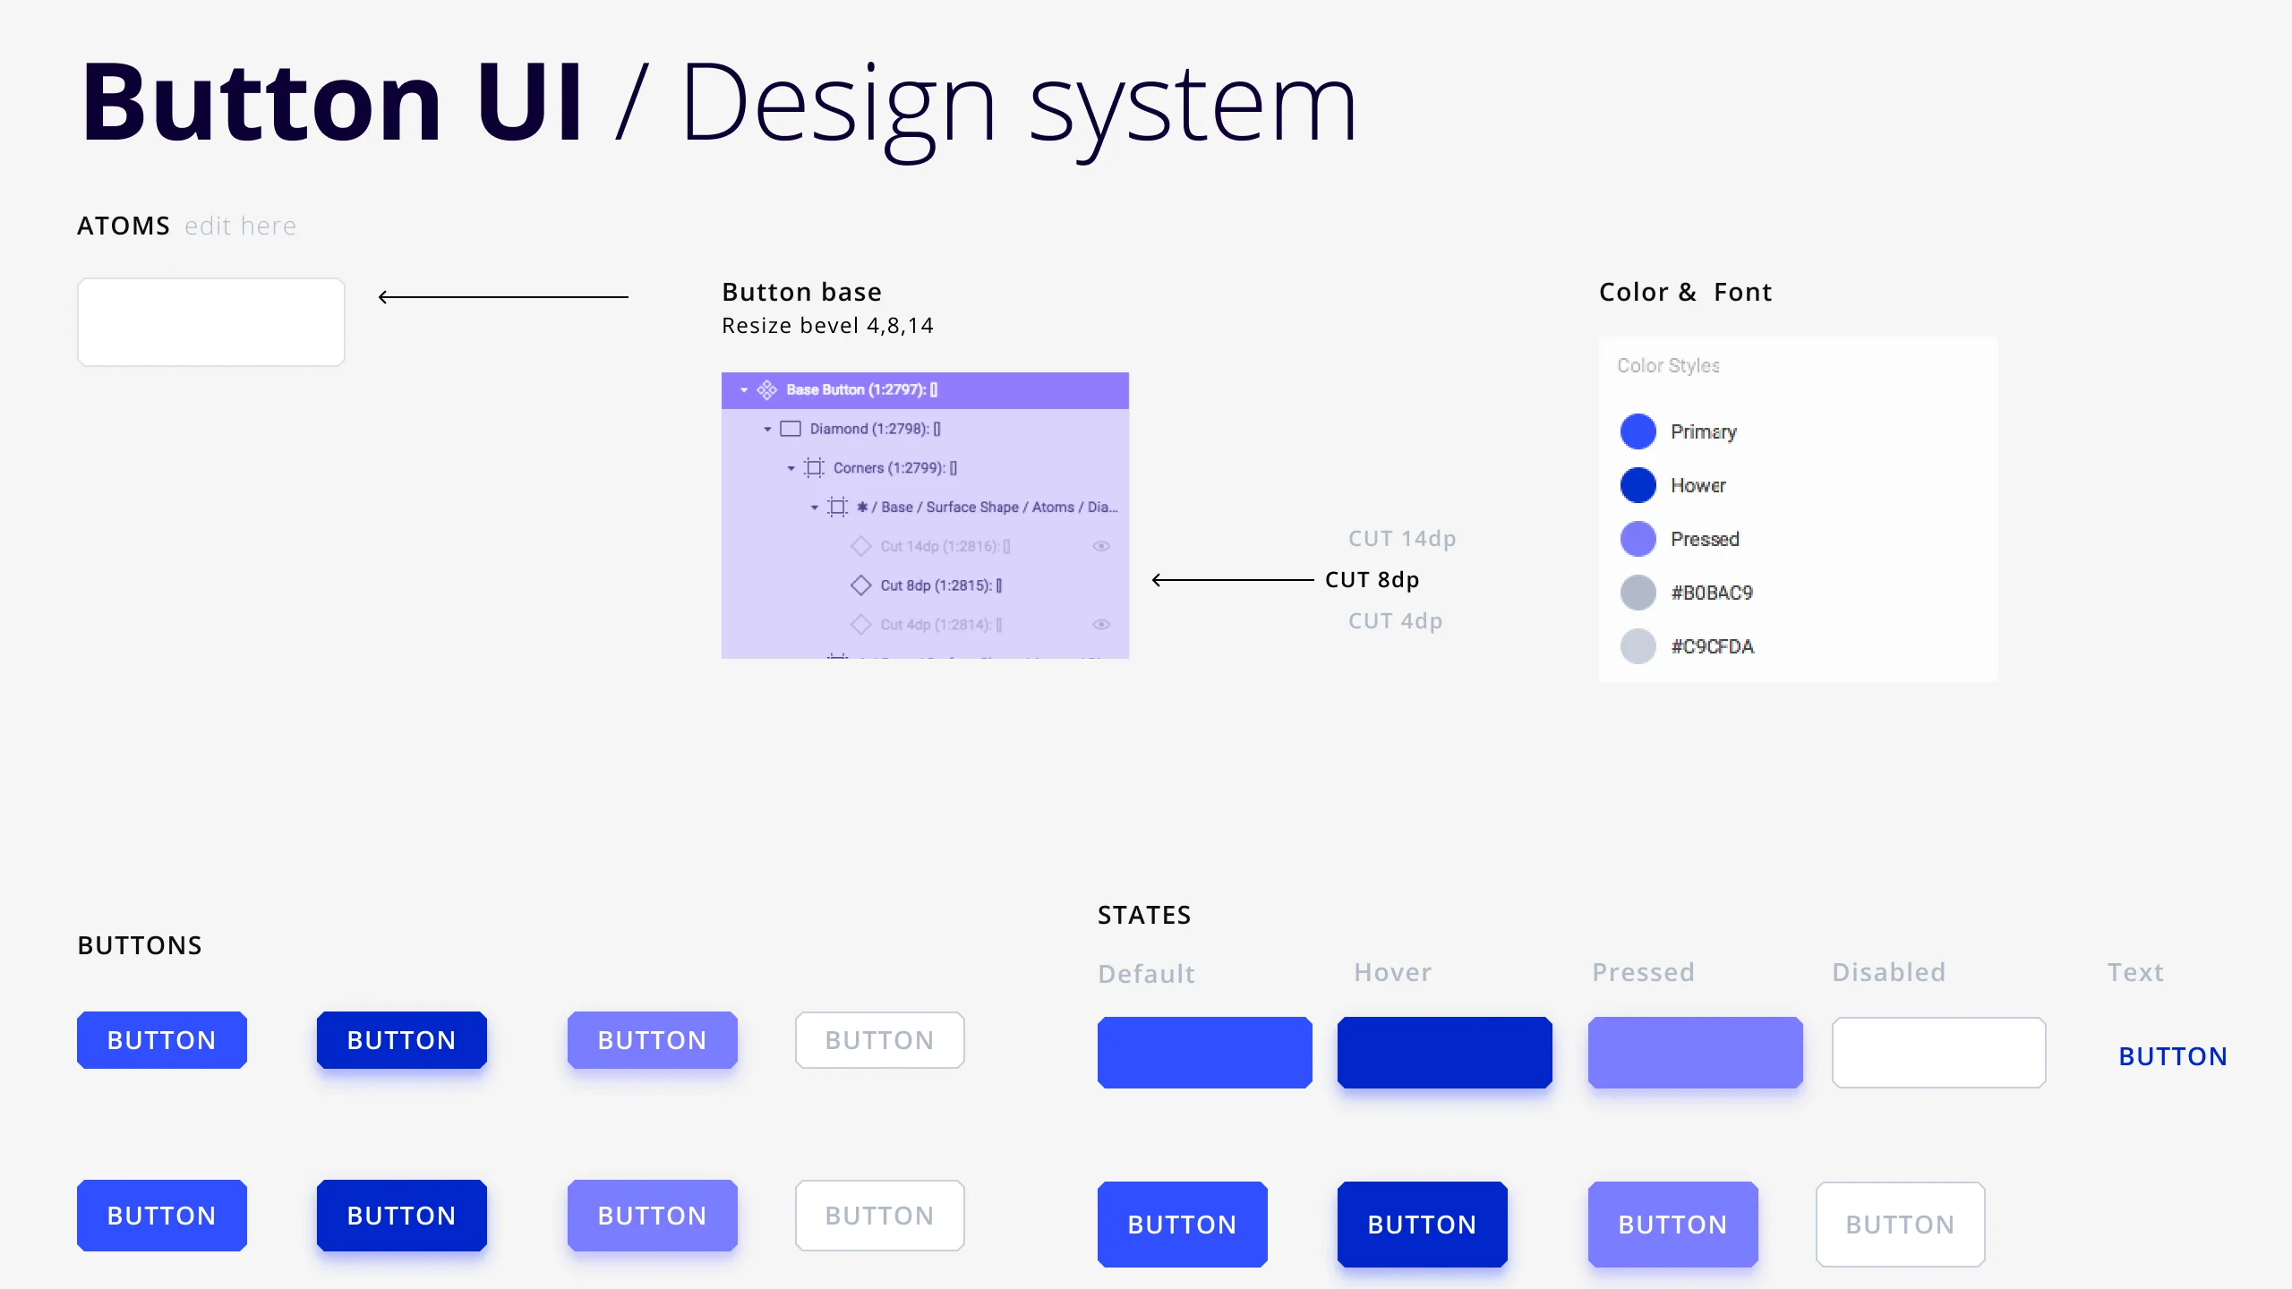
Task: Click the Cut 4dp diamond shape icon
Action: (x=861, y=625)
